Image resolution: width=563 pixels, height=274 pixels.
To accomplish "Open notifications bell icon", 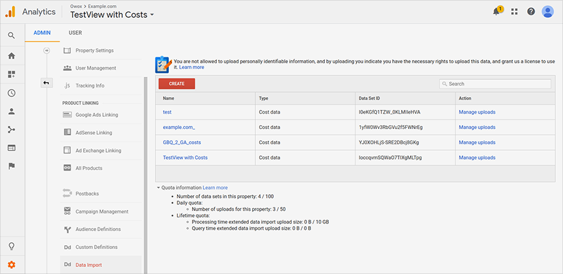I will [x=496, y=11].
